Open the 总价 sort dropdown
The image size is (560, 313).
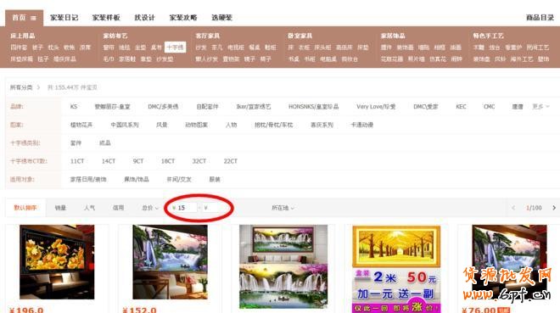point(150,208)
